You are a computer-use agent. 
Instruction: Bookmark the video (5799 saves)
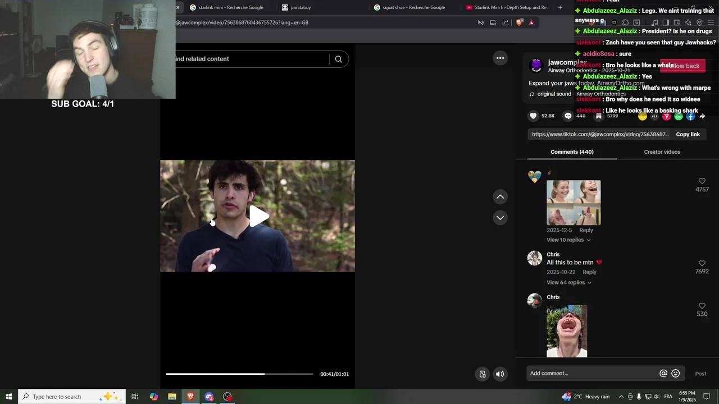point(599,116)
